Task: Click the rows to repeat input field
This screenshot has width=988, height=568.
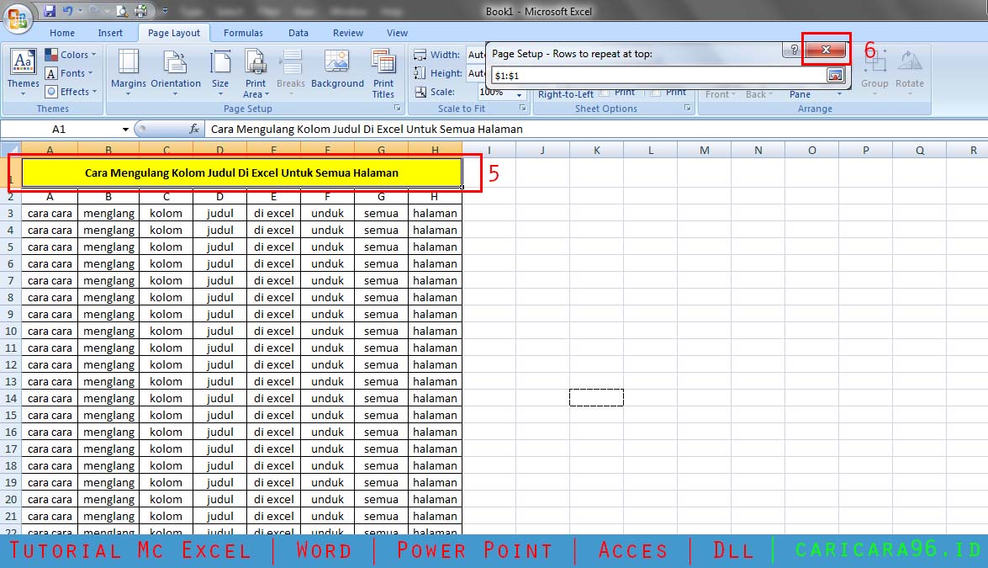Action: pyautogui.click(x=658, y=76)
